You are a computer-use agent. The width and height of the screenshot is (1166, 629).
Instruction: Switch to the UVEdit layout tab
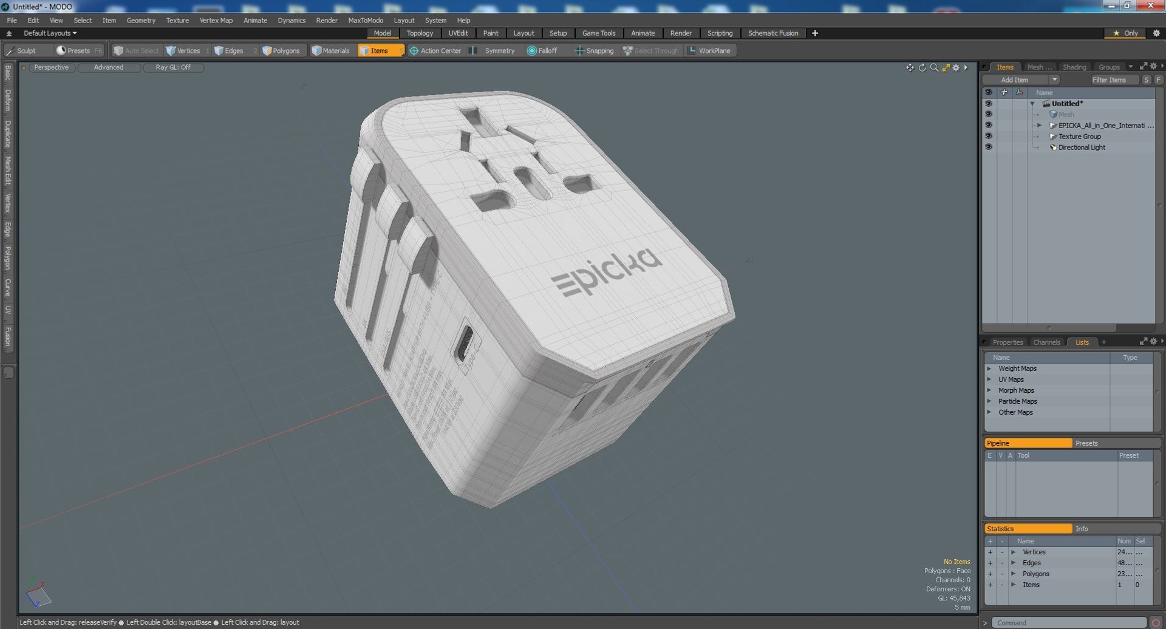click(458, 33)
